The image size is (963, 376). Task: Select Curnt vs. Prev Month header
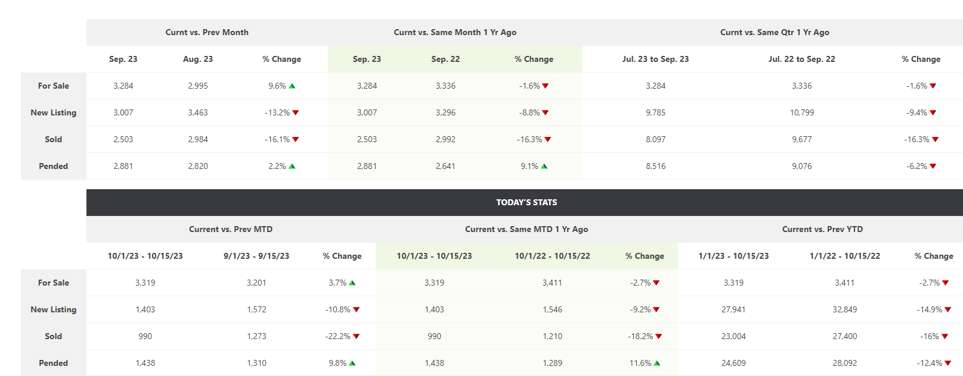[207, 32]
